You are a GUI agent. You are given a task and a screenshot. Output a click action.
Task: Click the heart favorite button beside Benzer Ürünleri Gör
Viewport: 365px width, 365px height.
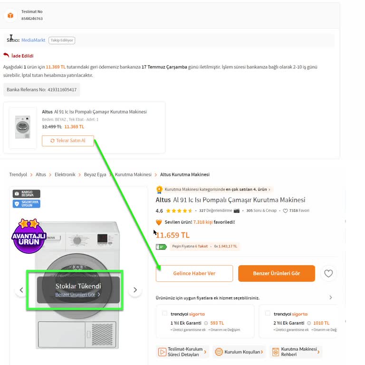click(x=328, y=273)
